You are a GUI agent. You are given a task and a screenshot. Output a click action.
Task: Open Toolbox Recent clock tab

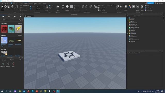tap(15, 17)
